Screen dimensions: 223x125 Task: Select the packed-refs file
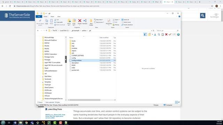tap(75, 70)
